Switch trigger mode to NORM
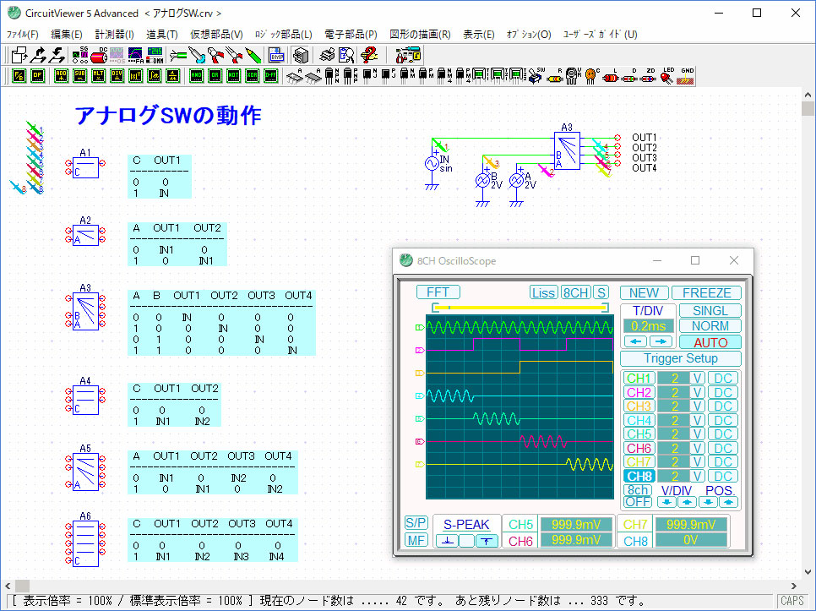 click(x=710, y=326)
